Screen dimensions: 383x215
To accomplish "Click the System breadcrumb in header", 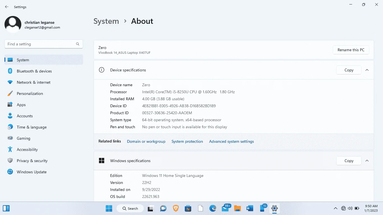I will click(106, 21).
